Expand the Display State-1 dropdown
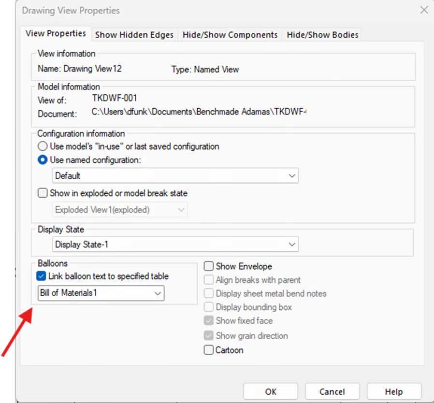Image resolution: width=434 pixels, height=403 pixels. tap(292, 244)
